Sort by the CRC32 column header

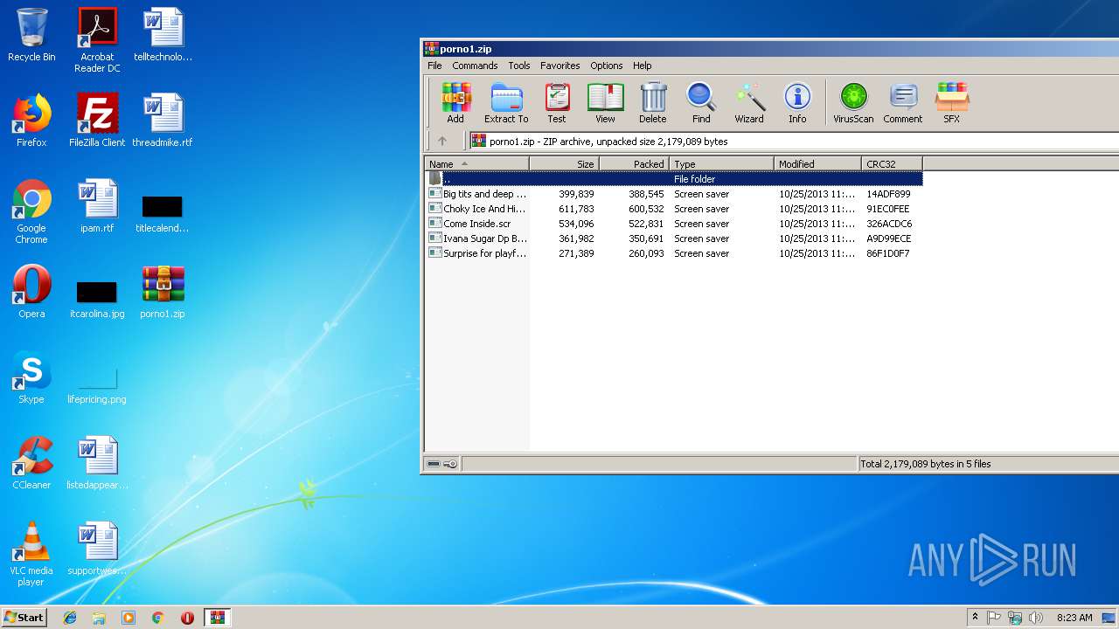pyautogui.click(x=893, y=163)
